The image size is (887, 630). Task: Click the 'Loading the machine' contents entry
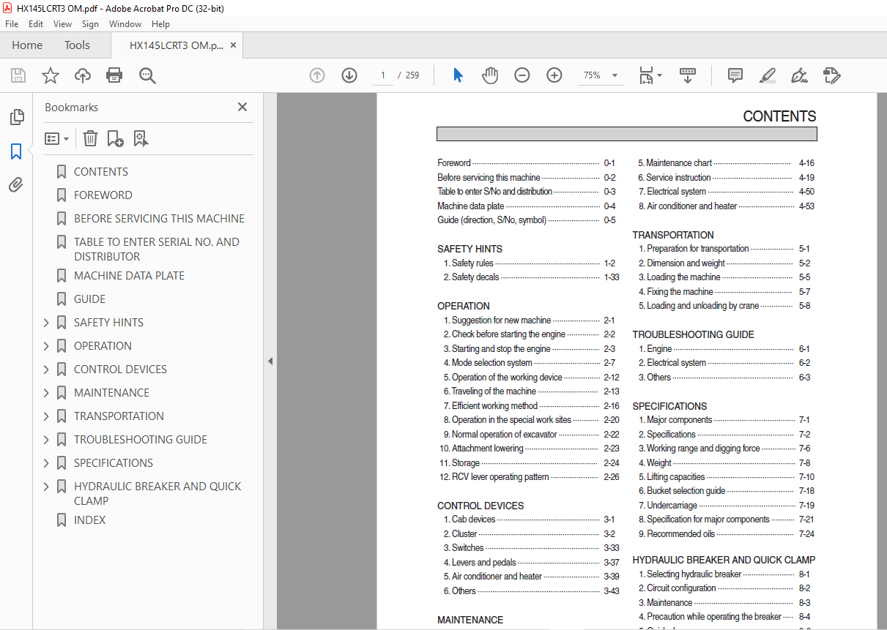click(x=724, y=277)
